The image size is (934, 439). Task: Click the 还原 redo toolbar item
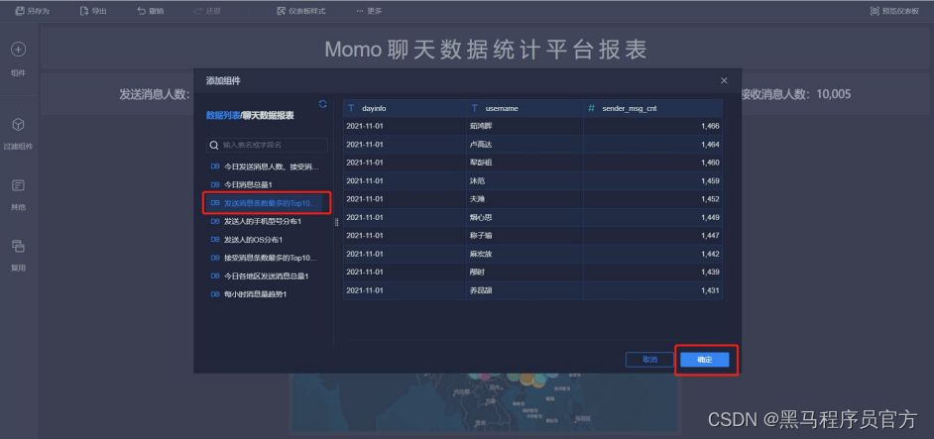coord(207,11)
